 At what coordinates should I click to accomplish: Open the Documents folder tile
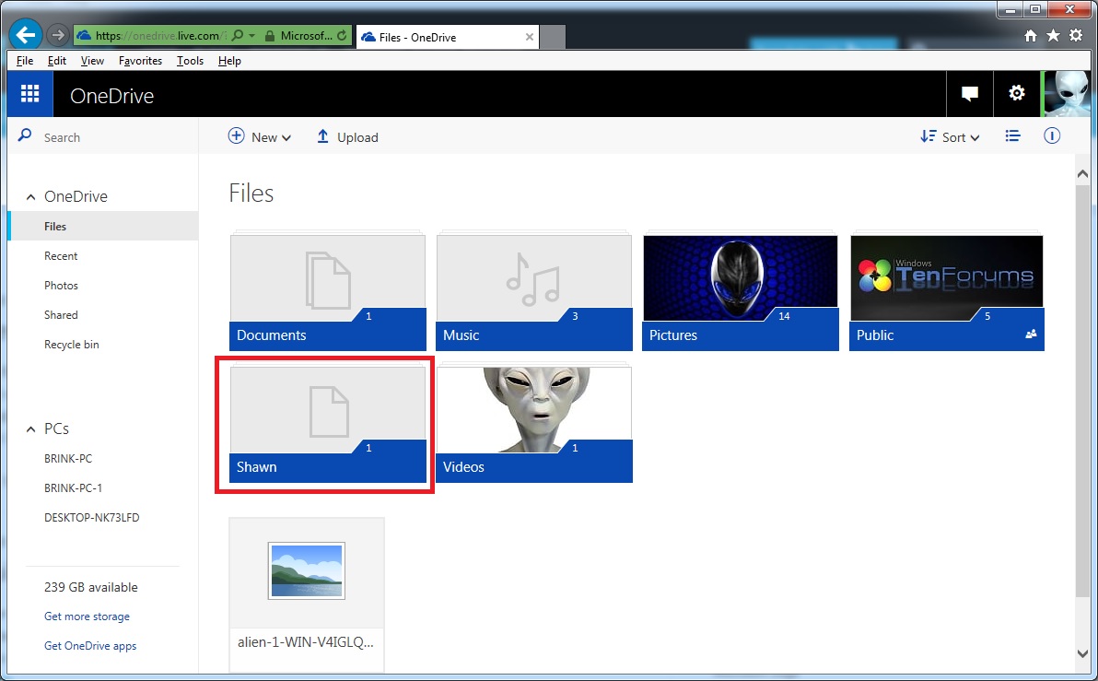(x=328, y=291)
